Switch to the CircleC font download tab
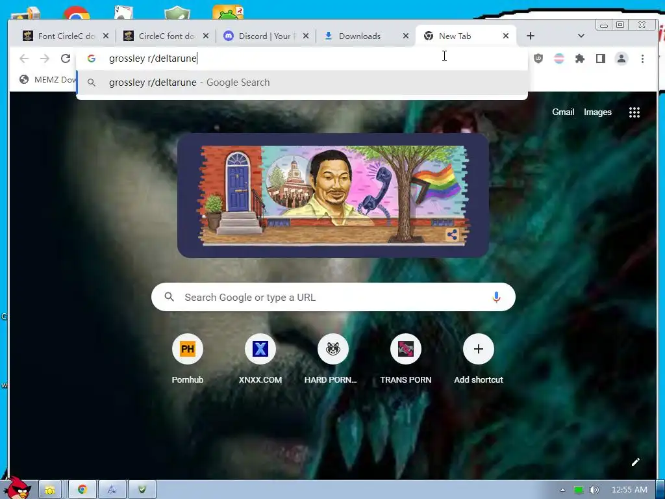 point(166,36)
